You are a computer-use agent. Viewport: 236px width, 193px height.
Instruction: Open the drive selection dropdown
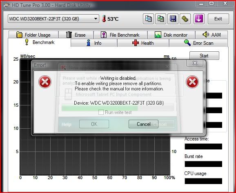[x=53, y=19]
